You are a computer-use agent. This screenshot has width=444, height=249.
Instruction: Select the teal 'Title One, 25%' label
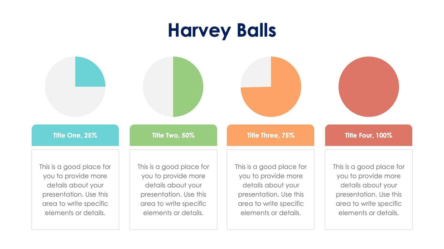tap(75, 135)
